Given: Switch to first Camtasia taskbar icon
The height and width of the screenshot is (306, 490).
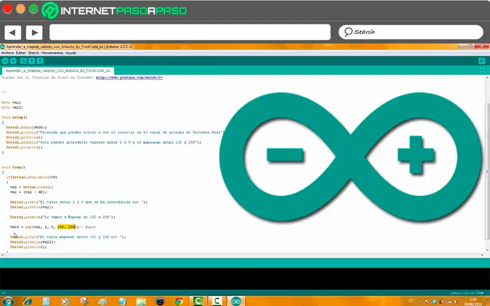Looking at the screenshot, I should [198, 301].
